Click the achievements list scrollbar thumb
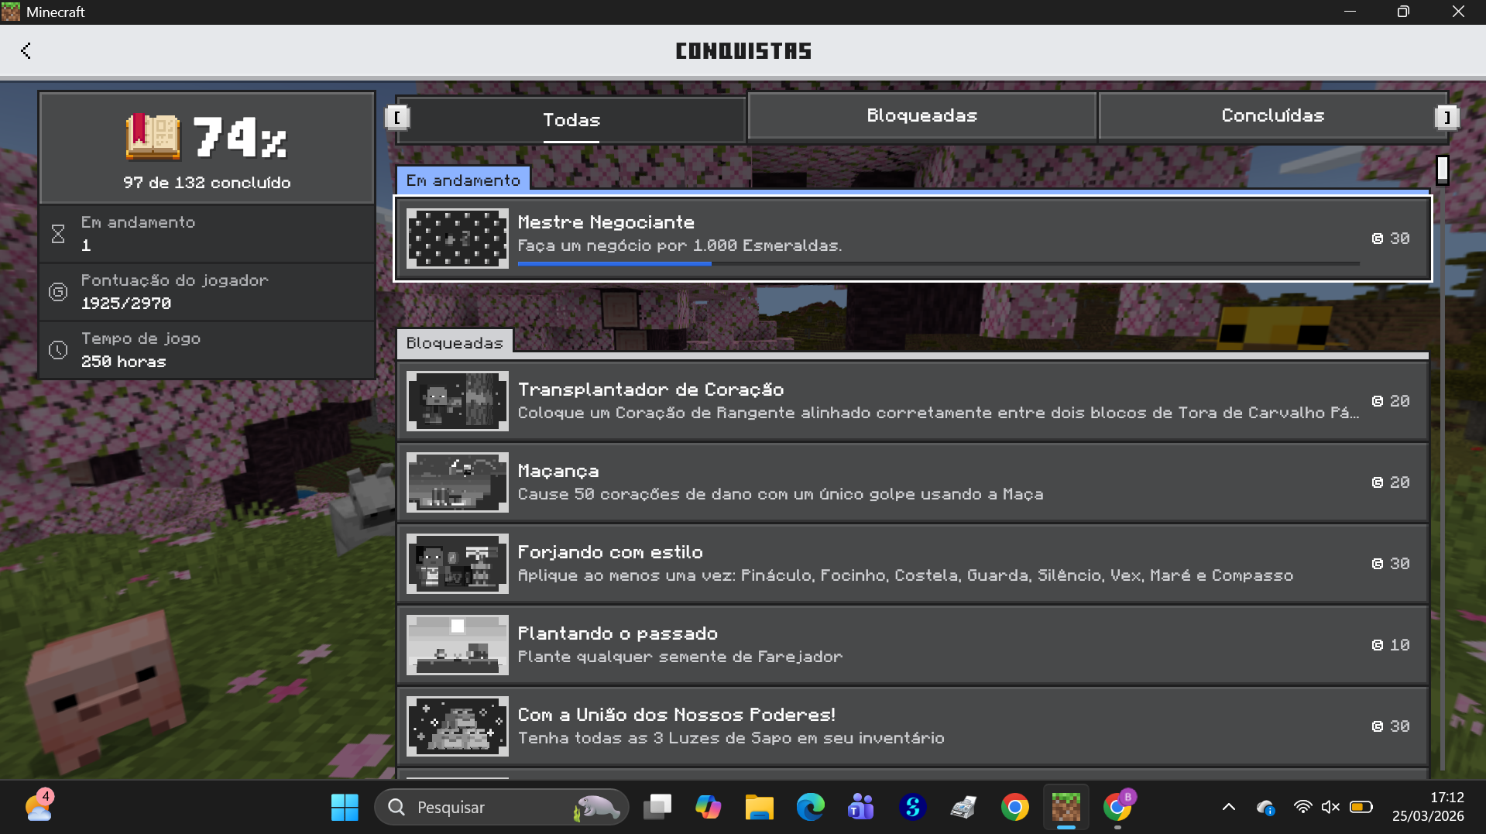This screenshot has width=1486, height=834. 1442,170
